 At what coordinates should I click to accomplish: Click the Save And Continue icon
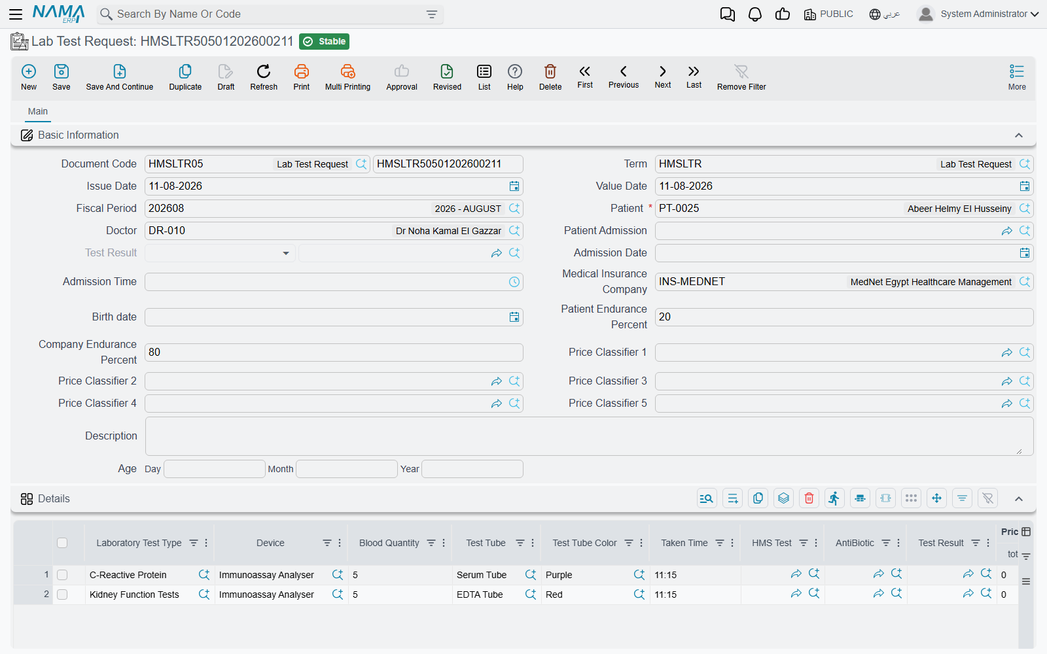coord(120,71)
